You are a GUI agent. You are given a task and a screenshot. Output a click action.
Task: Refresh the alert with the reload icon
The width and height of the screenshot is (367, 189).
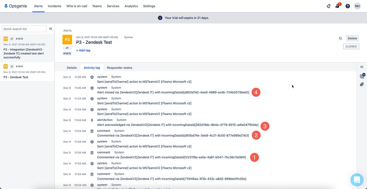point(340,38)
